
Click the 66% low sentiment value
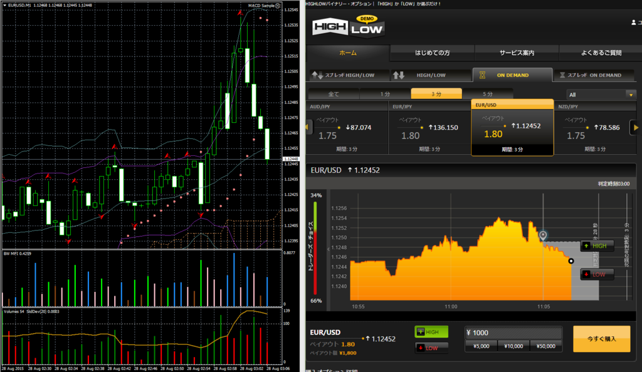coord(316,301)
